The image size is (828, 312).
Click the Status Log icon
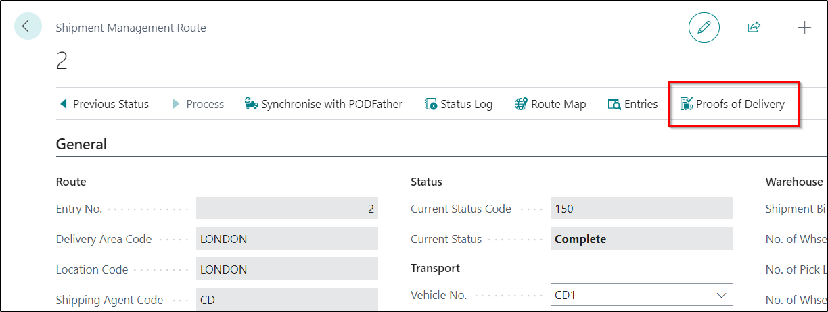point(431,104)
